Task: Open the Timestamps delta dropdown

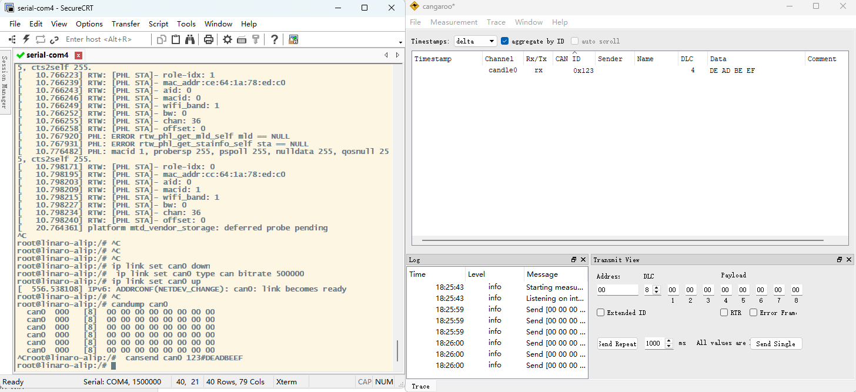Action: click(x=476, y=41)
